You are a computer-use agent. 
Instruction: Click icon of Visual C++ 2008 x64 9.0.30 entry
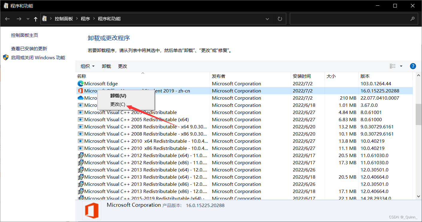[x=80, y=127]
